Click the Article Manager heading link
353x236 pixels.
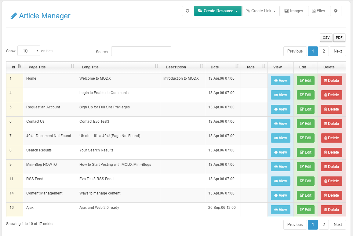click(x=45, y=16)
